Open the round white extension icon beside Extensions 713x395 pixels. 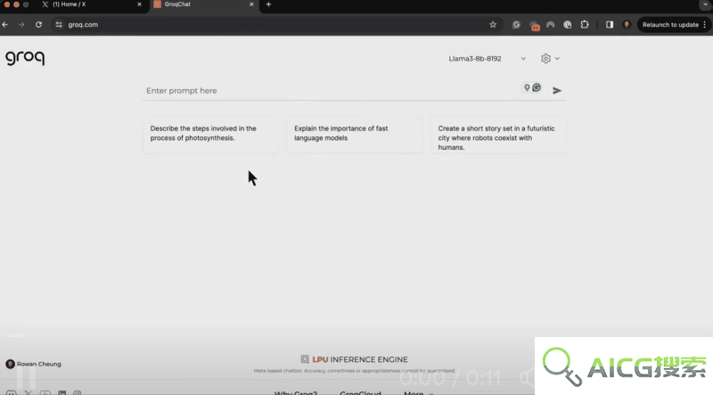(567, 25)
